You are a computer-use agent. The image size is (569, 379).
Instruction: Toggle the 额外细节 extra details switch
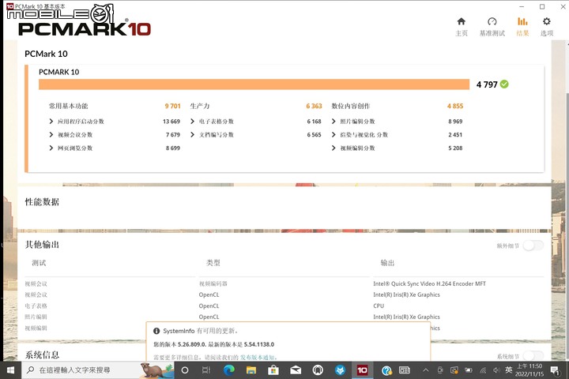click(x=533, y=246)
